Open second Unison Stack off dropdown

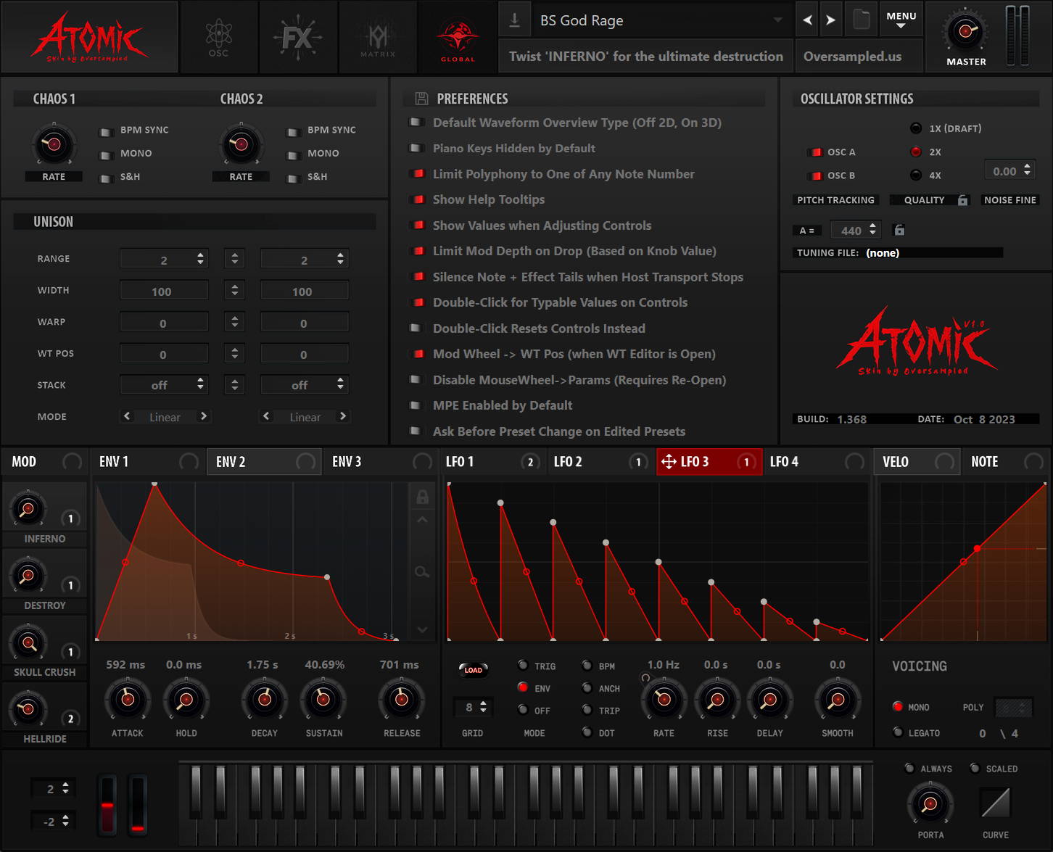pos(305,385)
